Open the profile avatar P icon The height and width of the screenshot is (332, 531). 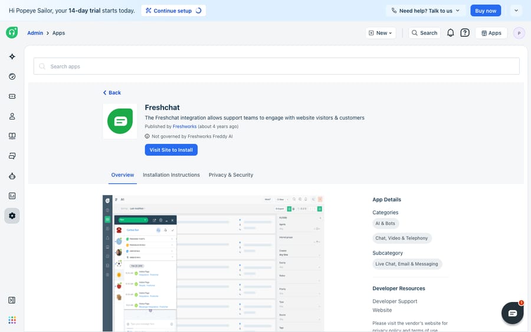click(519, 33)
